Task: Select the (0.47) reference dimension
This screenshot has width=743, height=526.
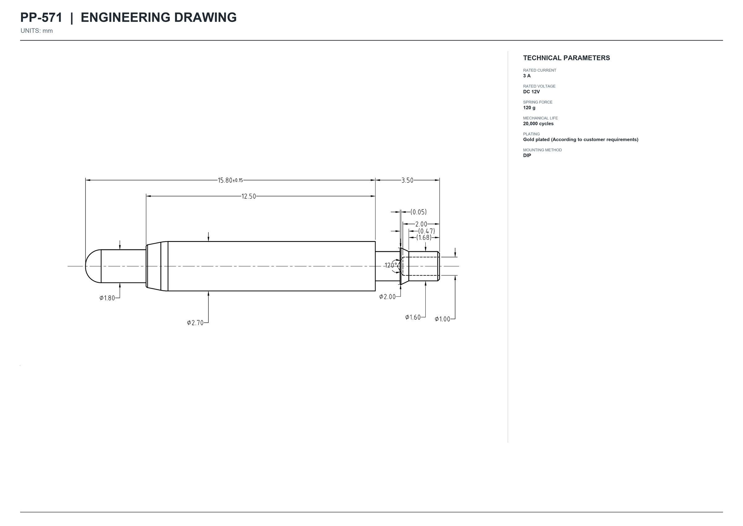Action: 426,231
